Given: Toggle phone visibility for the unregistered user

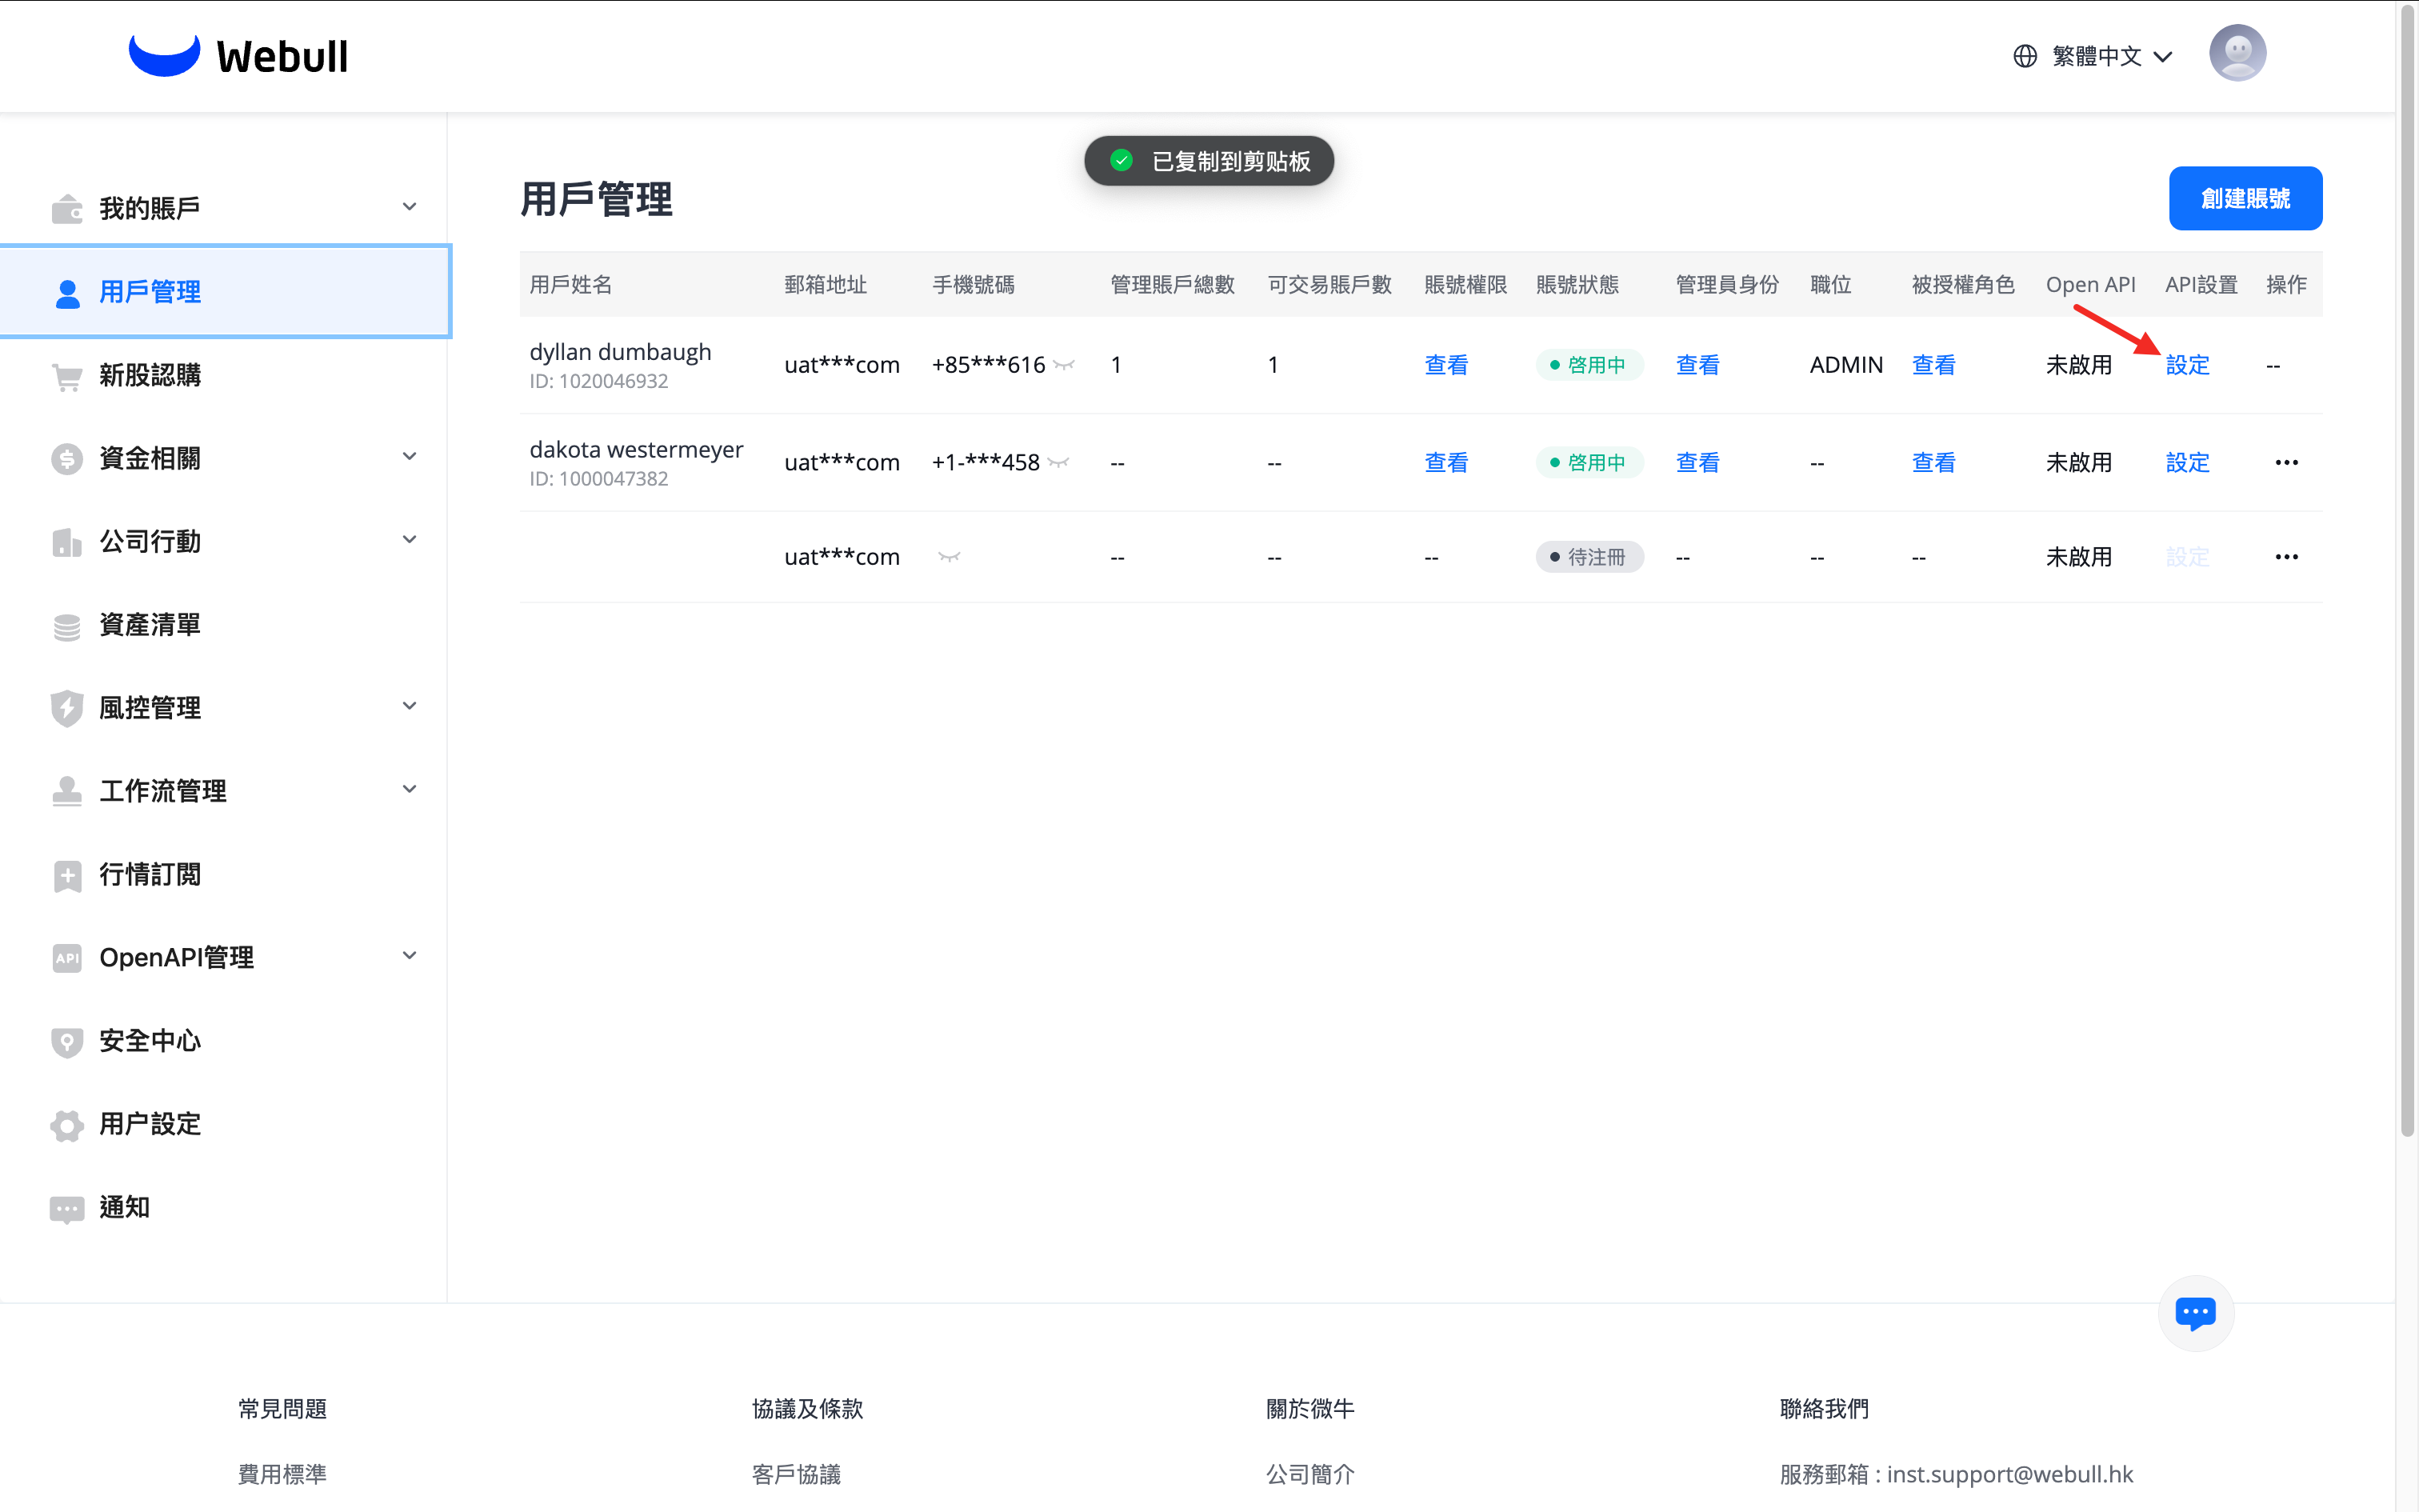Looking at the screenshot, I should click(949, 557).
